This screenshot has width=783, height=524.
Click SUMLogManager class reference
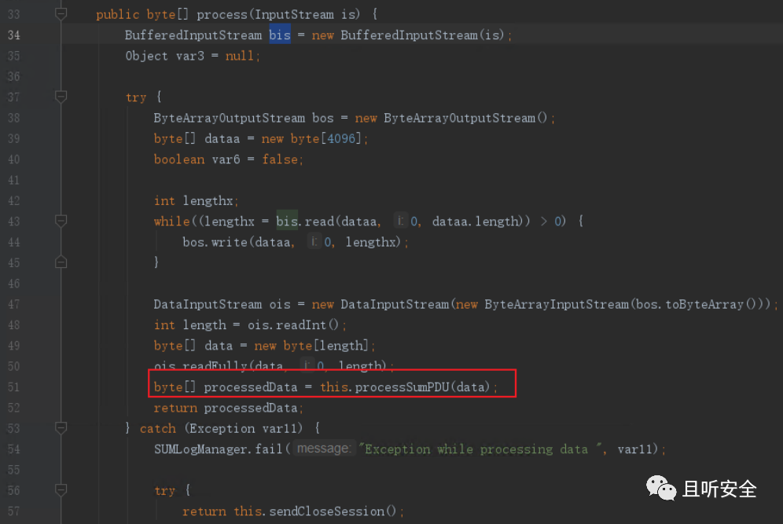click(x=200, y=449)
